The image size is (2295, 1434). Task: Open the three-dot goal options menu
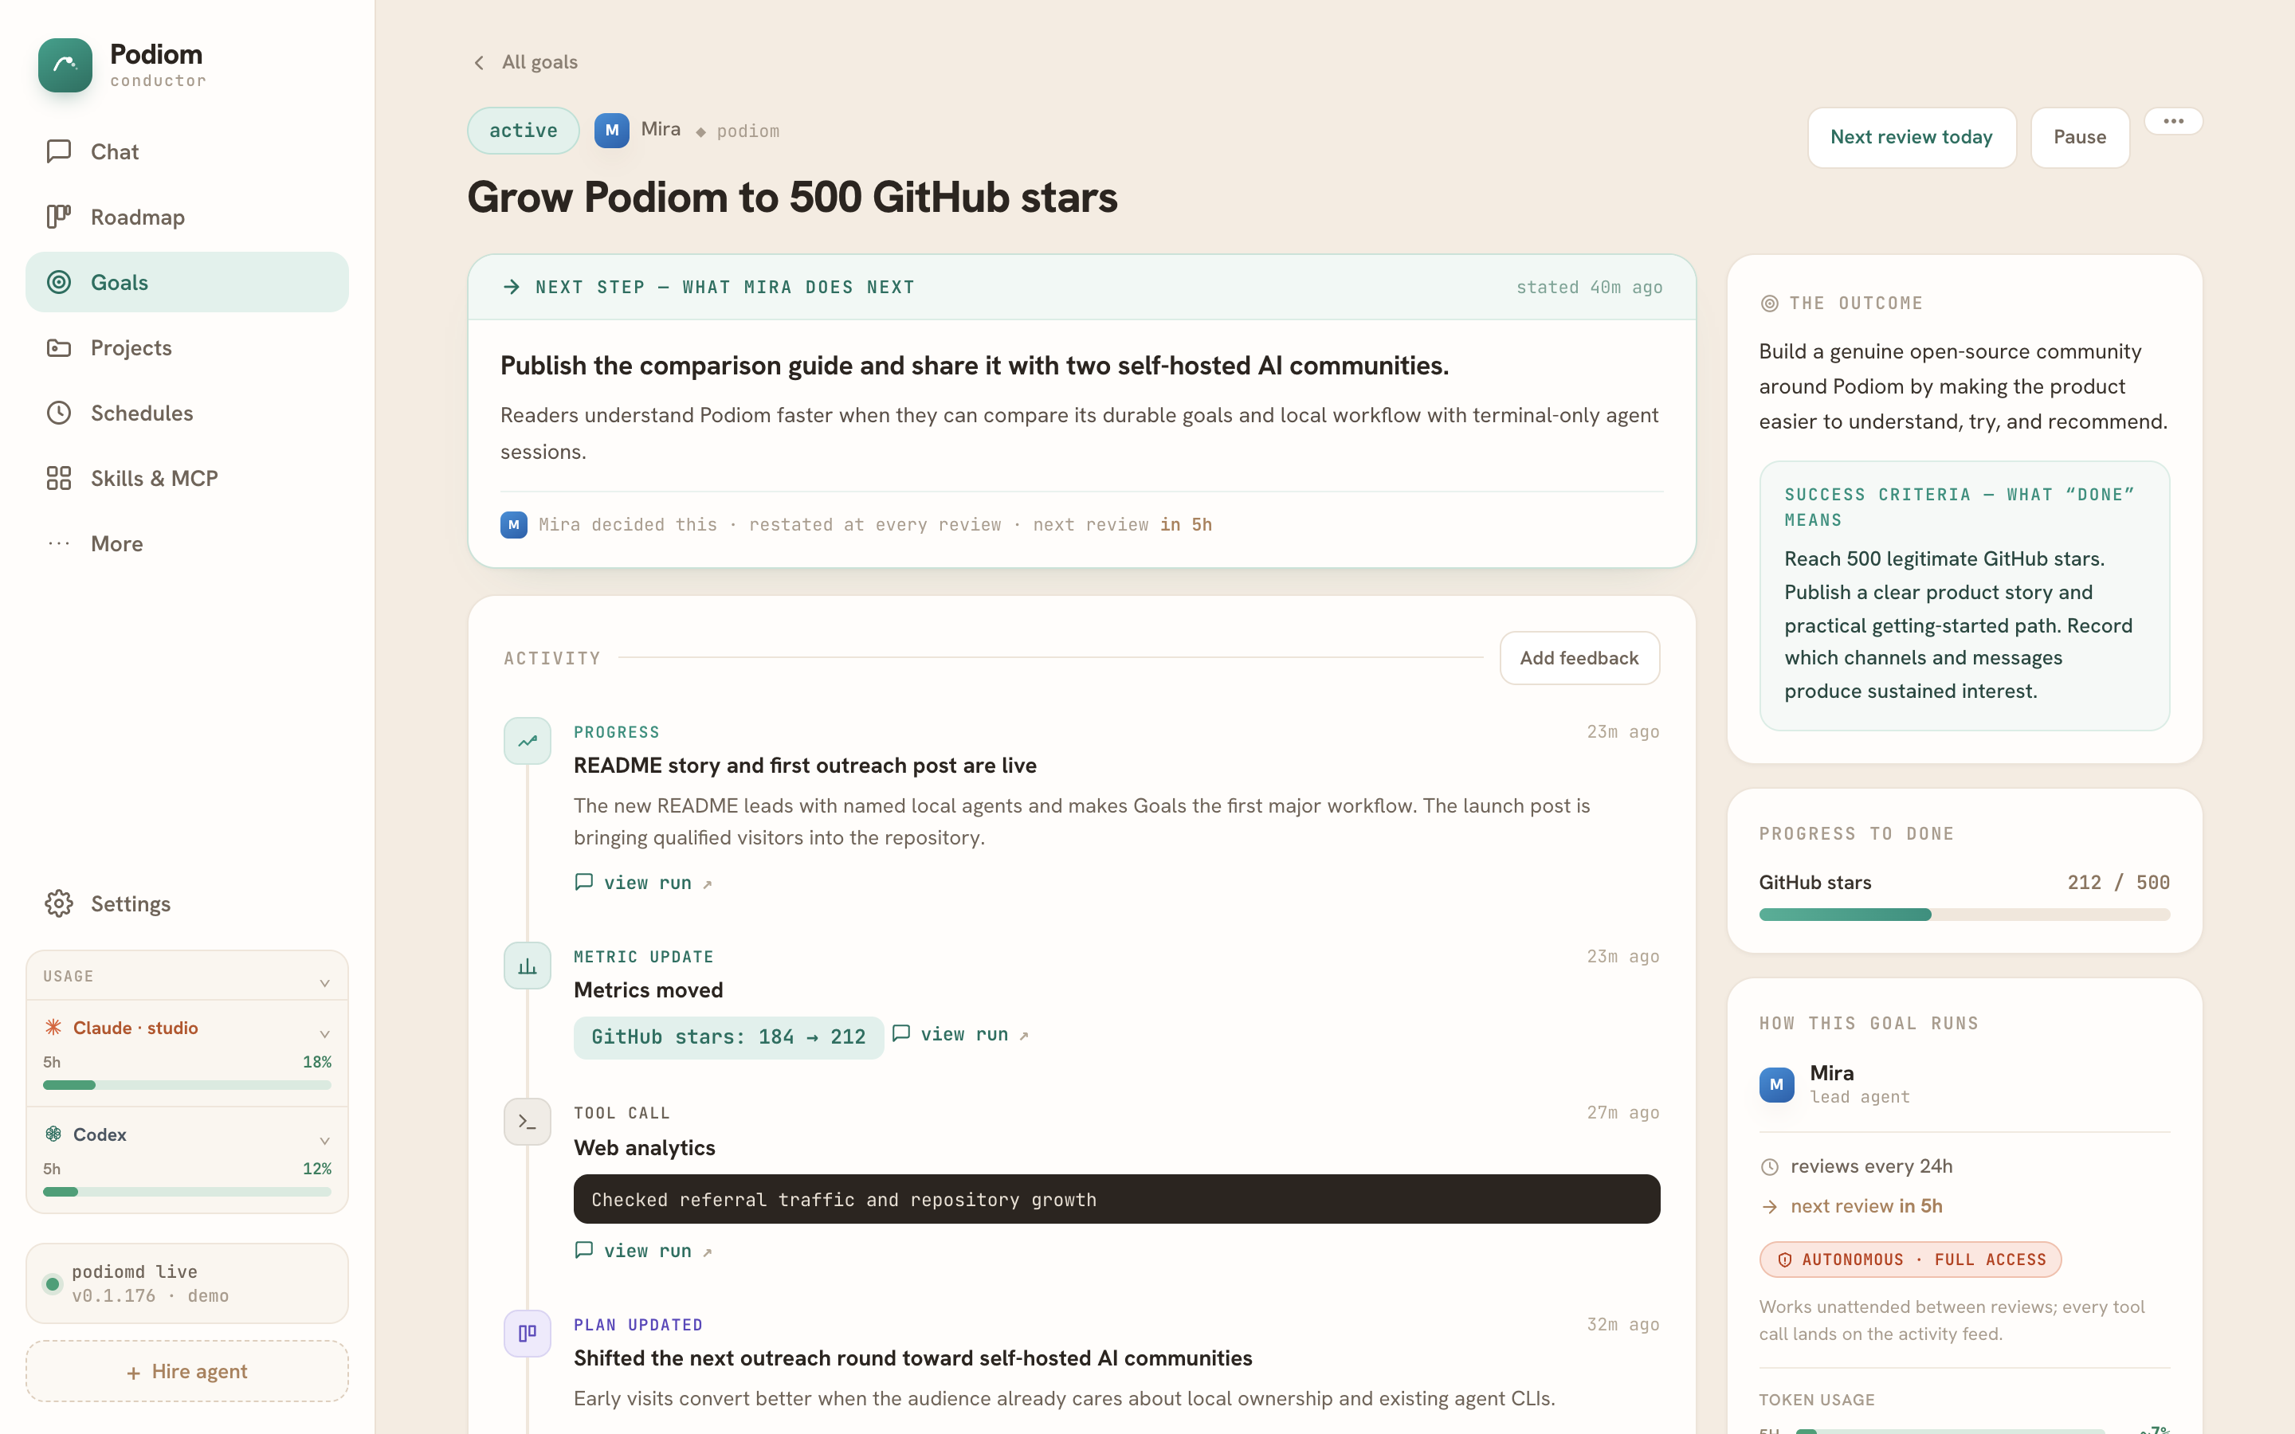click(2174, 121)
